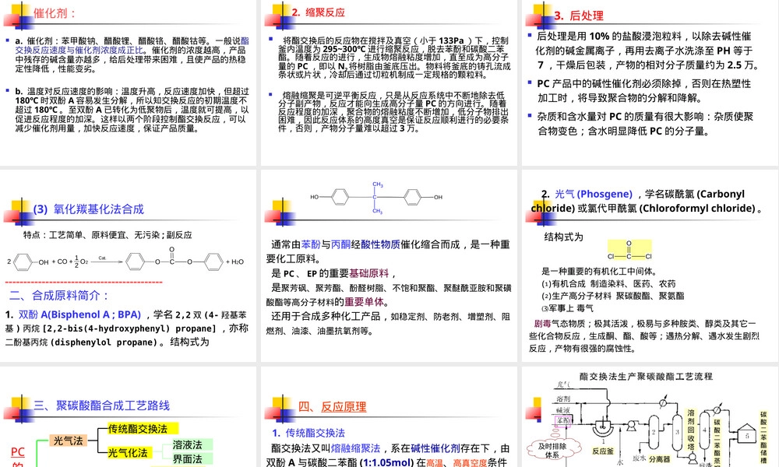Screen dimensions: 779x467
Task: Open the slide about 催化剂 and temperature effects
Action: click(x=129, y=82)
